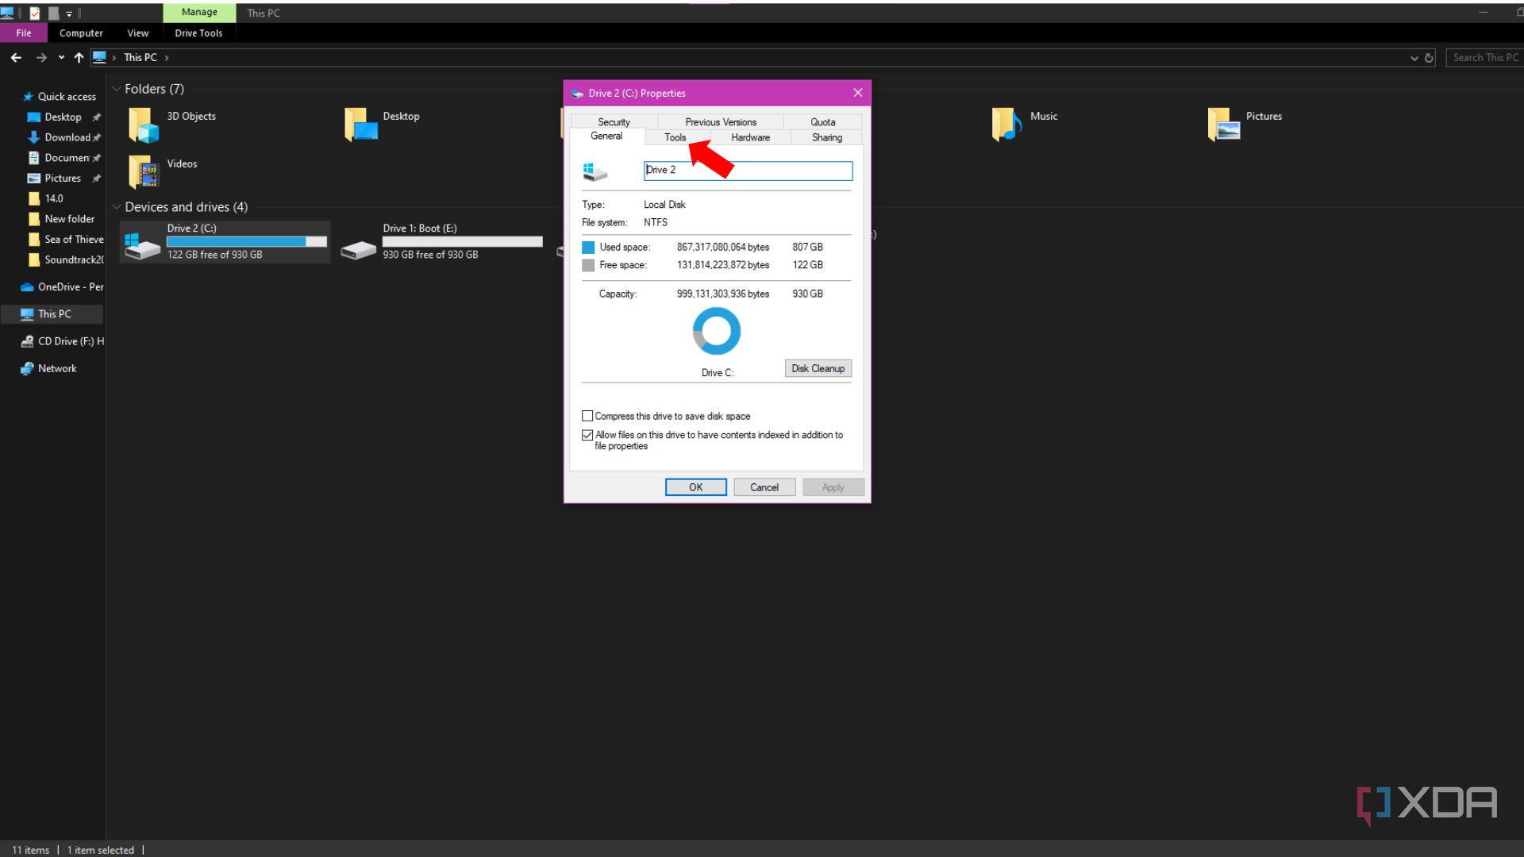Select the drive icon in Properties dialog
Screen dimensions: 1524x857
tap(594, 171)
